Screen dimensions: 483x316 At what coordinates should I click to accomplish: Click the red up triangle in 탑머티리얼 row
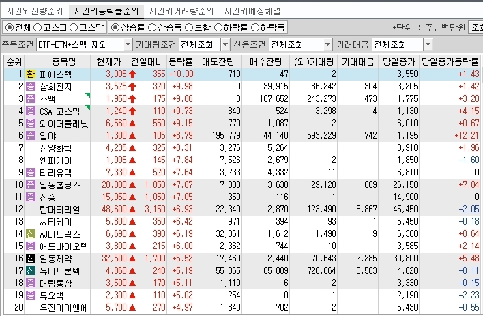pos(132,210)
